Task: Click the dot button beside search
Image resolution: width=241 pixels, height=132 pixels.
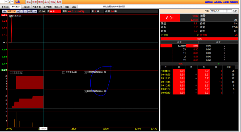Action: pos(12,2)
